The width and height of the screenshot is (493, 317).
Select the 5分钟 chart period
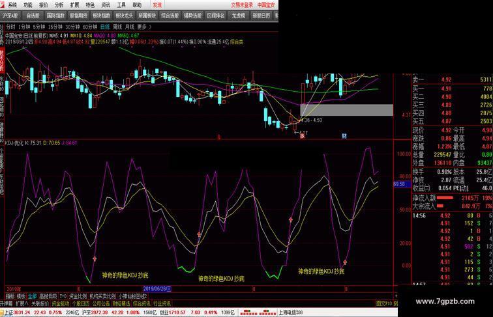click(x=39, y=27)
